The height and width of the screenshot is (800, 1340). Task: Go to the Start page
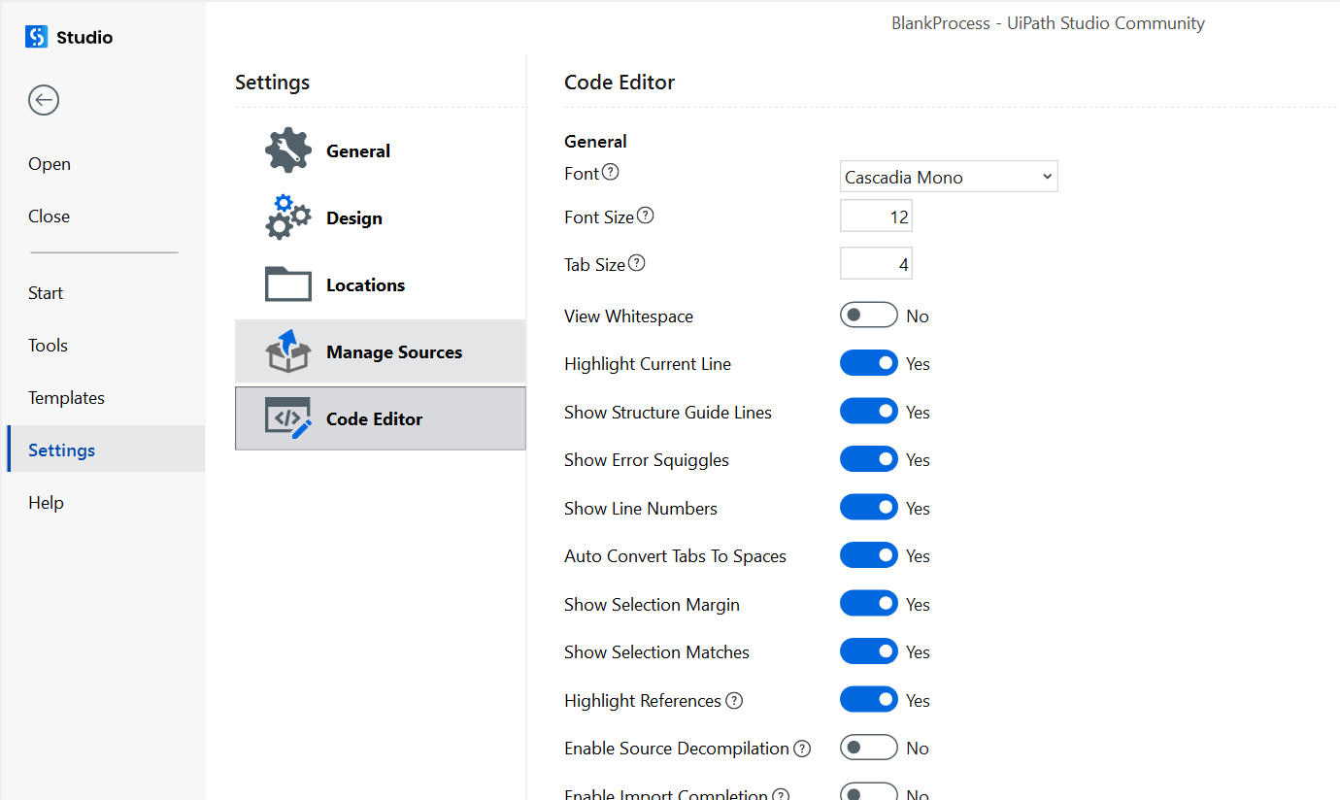point(46,292)
